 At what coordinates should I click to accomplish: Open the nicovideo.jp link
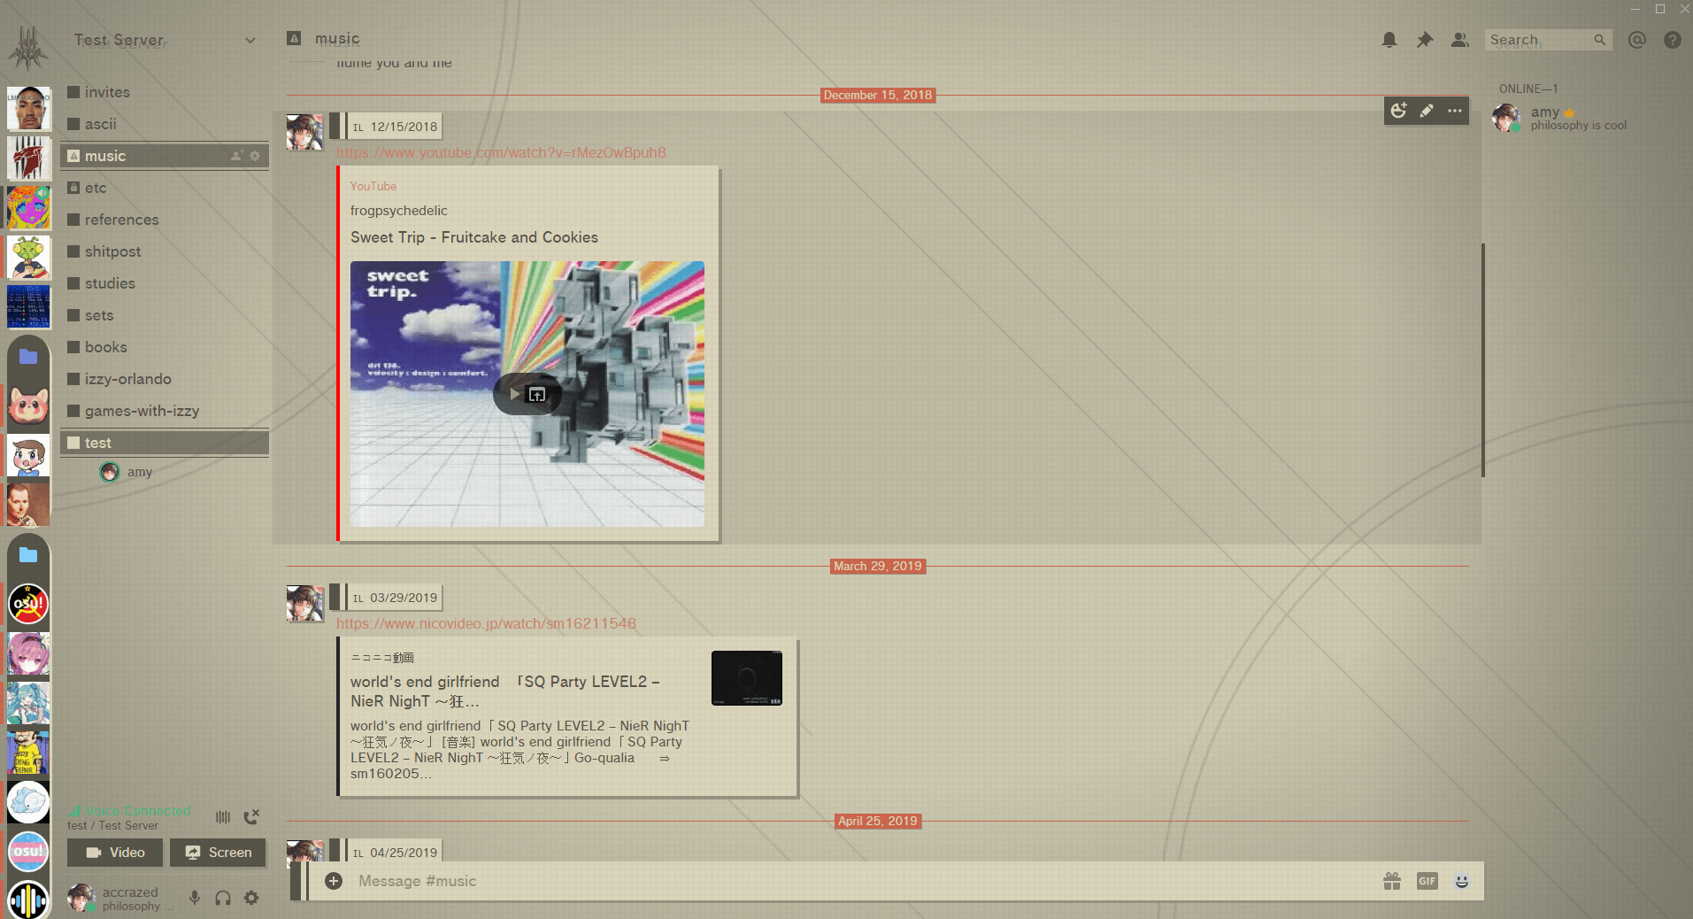[x=486, y=623]
